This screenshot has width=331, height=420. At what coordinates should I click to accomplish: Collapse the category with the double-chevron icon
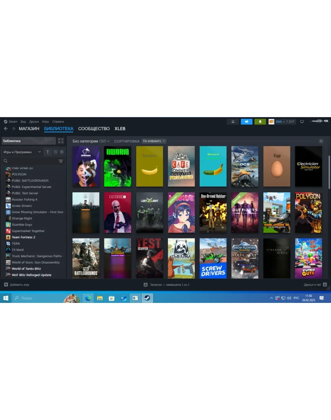(x=321, y=141)
